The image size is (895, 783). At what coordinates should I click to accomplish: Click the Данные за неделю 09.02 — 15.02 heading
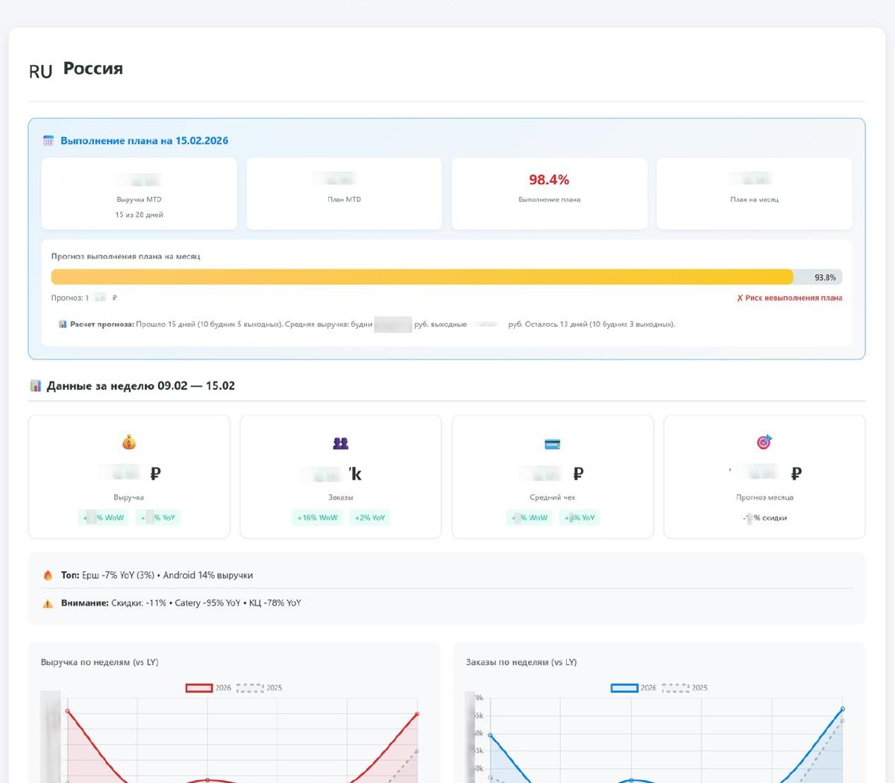(x=140, y=386)
